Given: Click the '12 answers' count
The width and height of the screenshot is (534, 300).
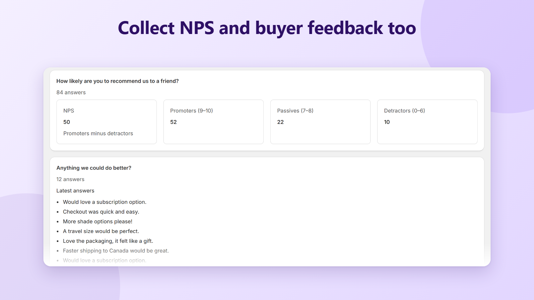Looking at the screenshot, I should point(70,179).
